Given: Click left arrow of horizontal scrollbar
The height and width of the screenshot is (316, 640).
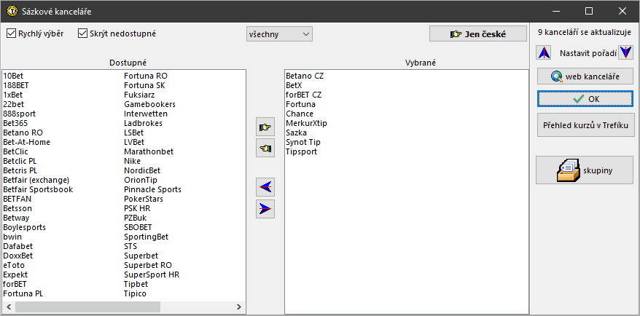Looking at the screenshot, I should coord(9,307).
